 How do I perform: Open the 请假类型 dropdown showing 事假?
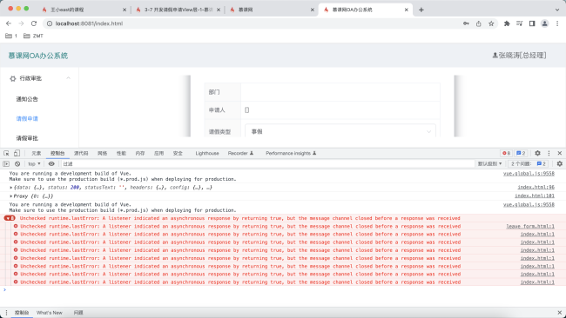(x=340, y=130)
